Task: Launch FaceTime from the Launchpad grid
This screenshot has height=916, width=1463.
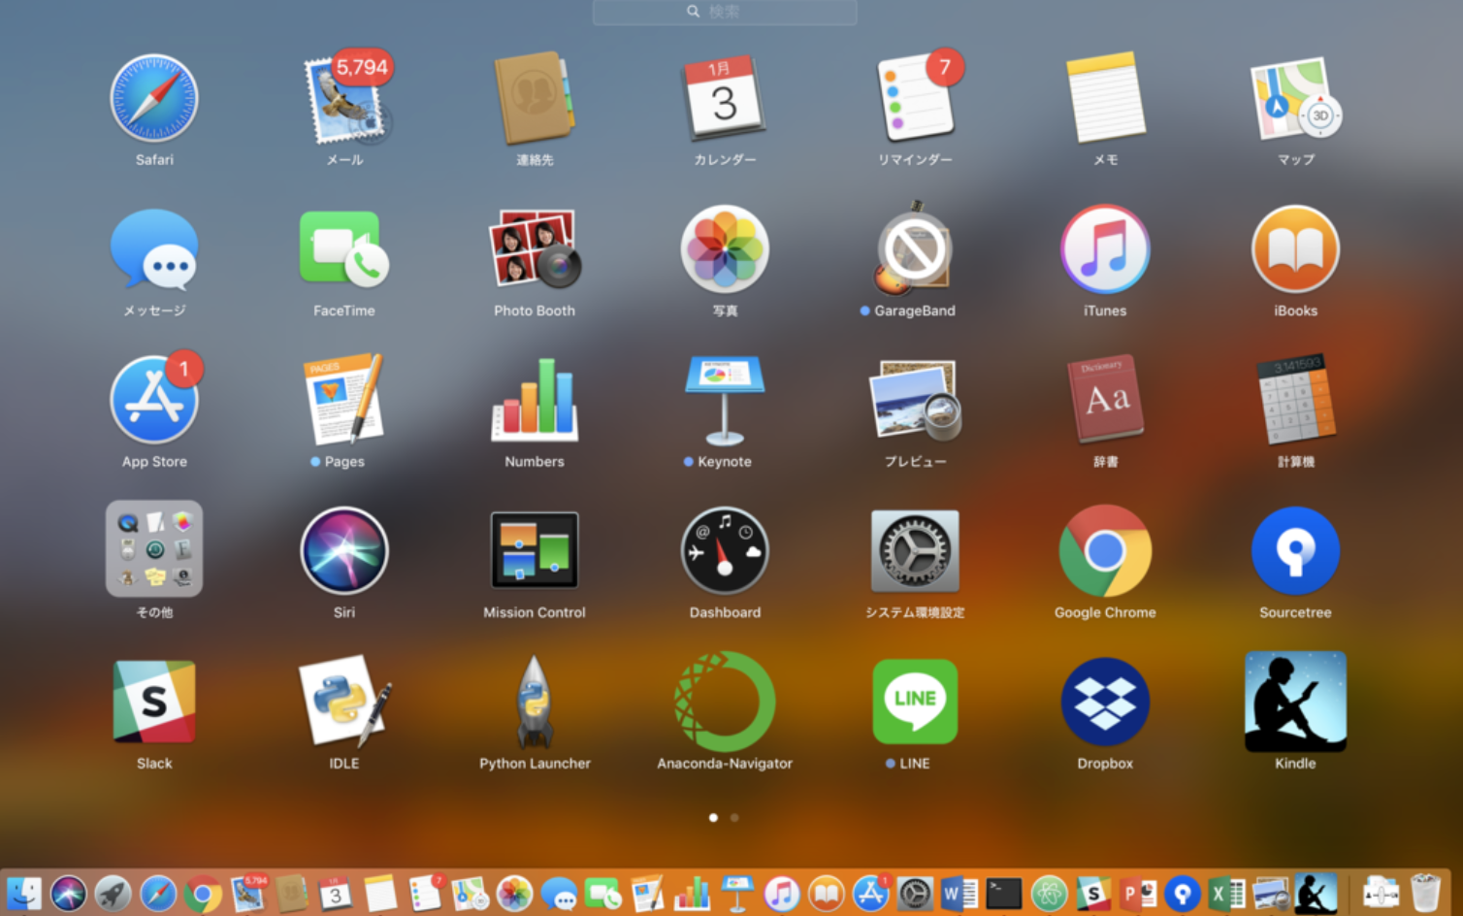Action: pos(343,250)
